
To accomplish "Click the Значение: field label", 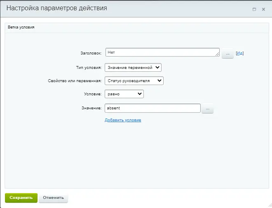I will (91, 108).
